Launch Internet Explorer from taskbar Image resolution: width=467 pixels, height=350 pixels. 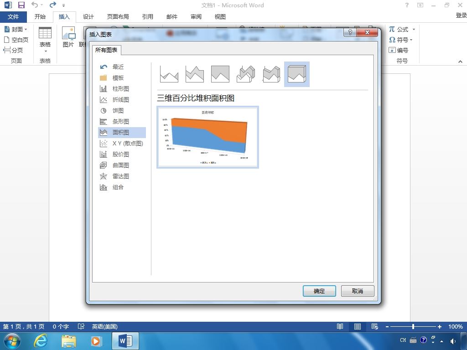point(41,341)
